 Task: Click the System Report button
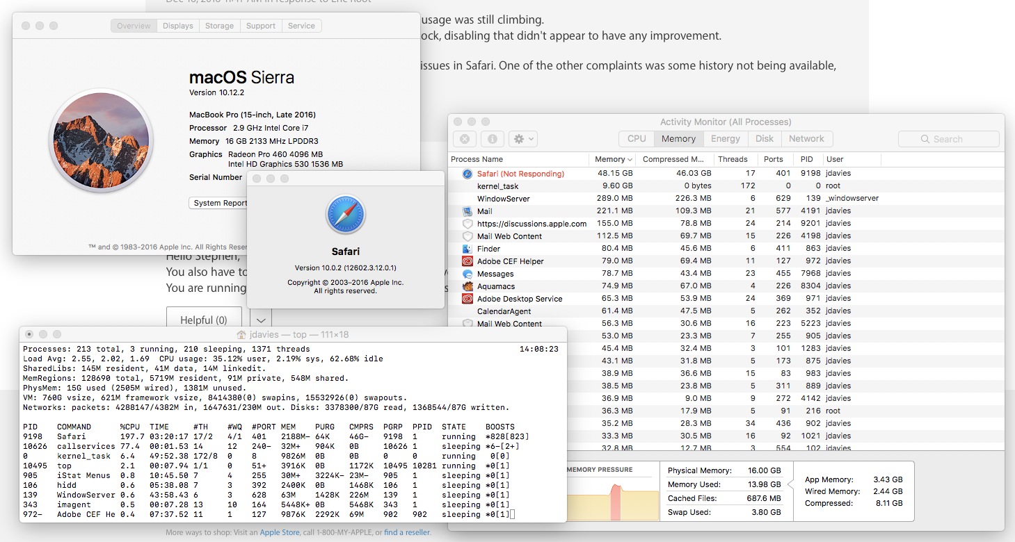[x=218, y=203]
